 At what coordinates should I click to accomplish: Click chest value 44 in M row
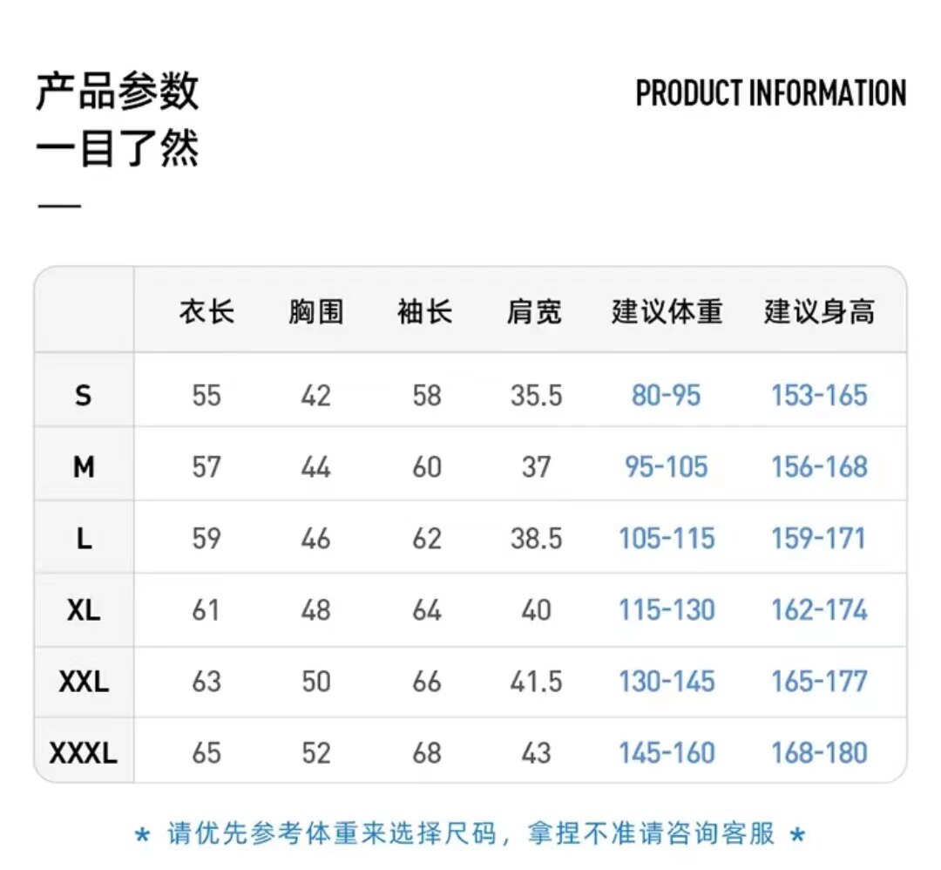click(x=315, y=467)
